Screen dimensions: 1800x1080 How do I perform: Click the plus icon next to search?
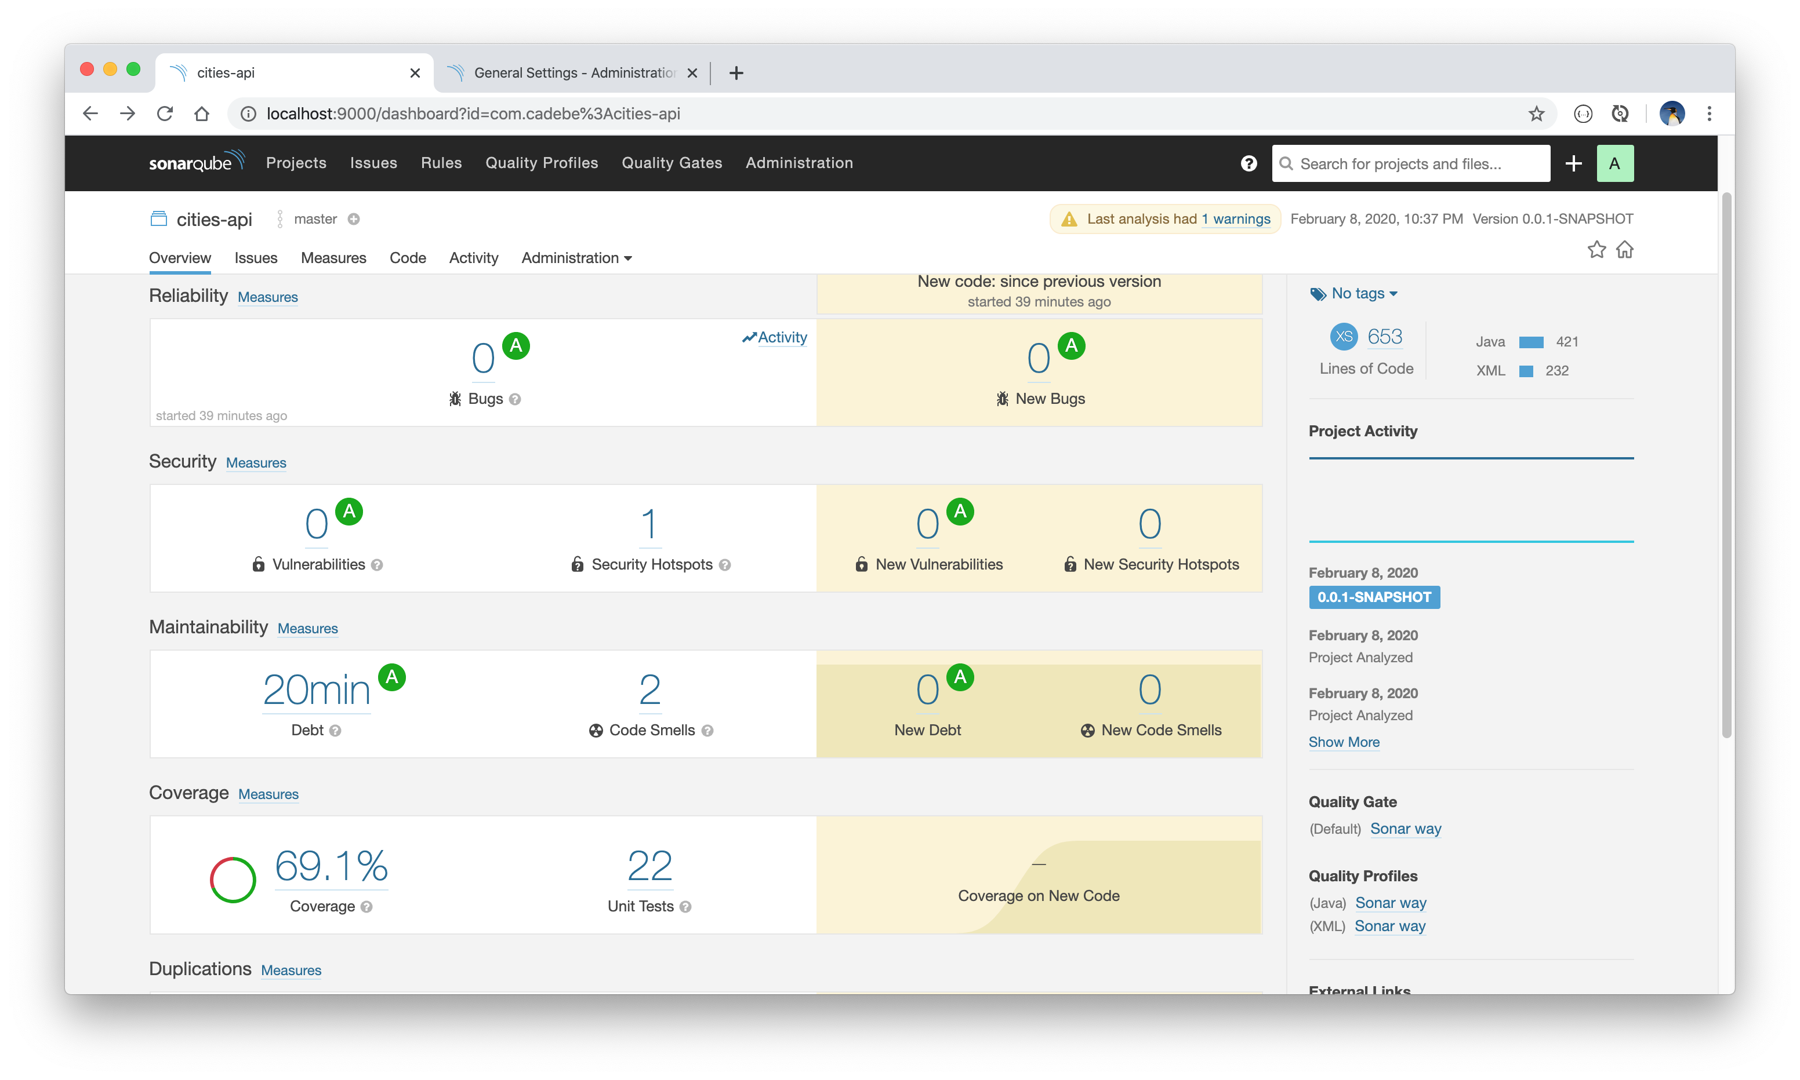click(x=1573, y=163)
